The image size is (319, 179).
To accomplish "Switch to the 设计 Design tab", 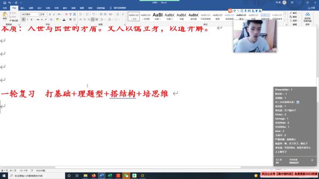I will coord(39,8).
